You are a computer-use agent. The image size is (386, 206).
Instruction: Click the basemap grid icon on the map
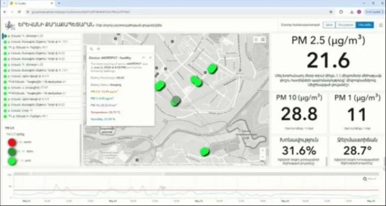(263, 40)
